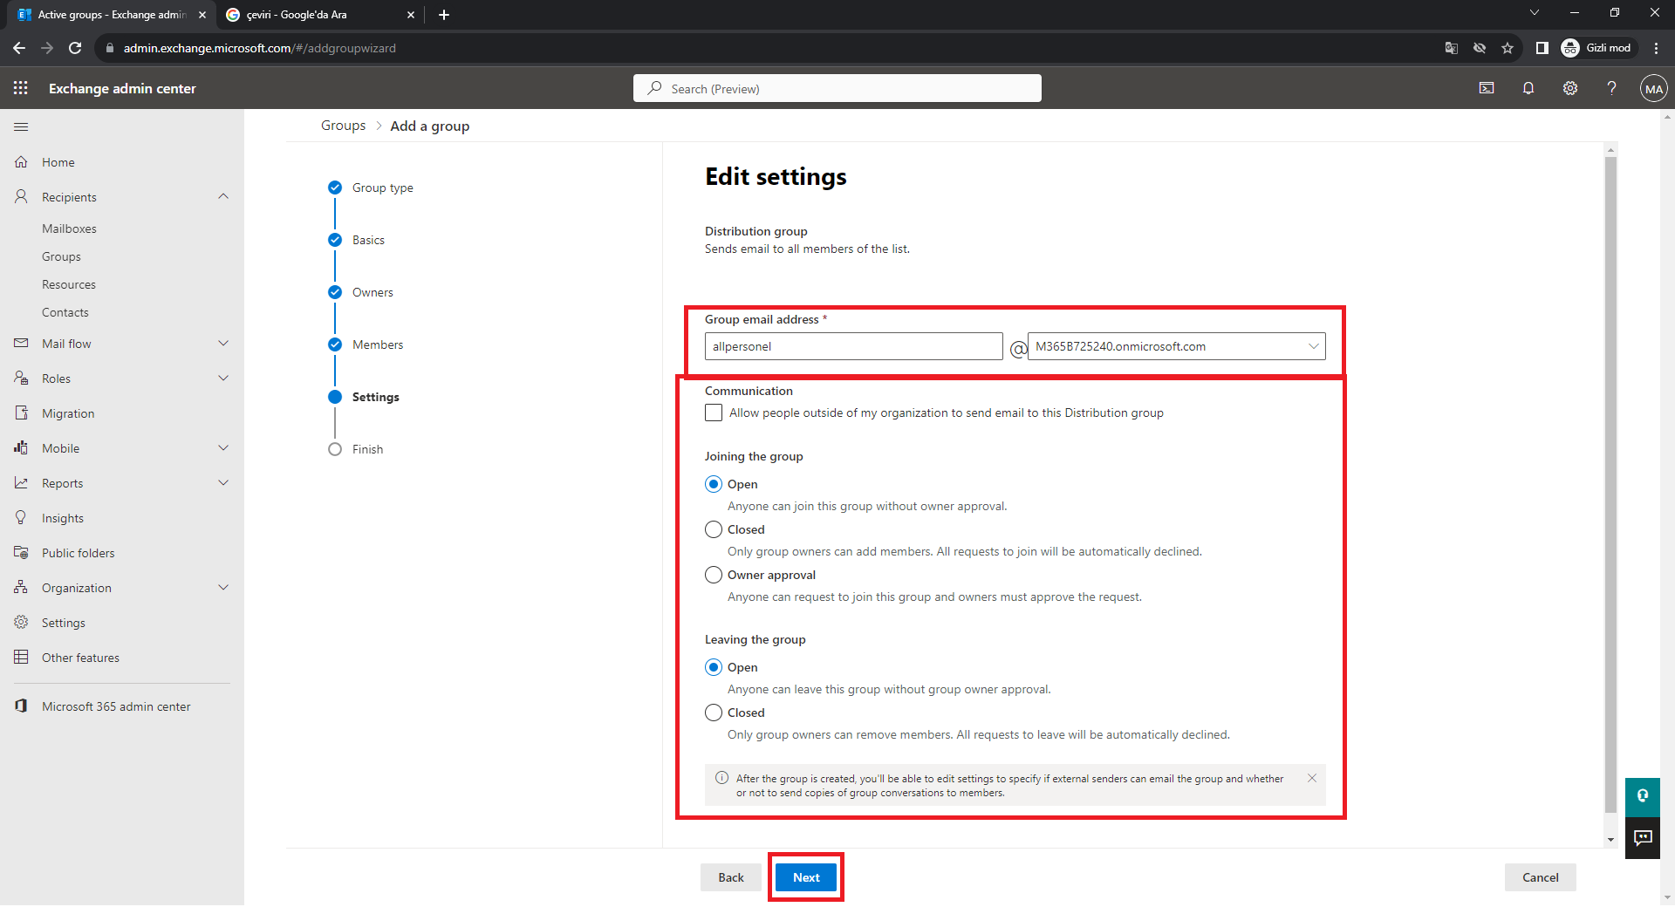Click the Next button

click(805, 877)
